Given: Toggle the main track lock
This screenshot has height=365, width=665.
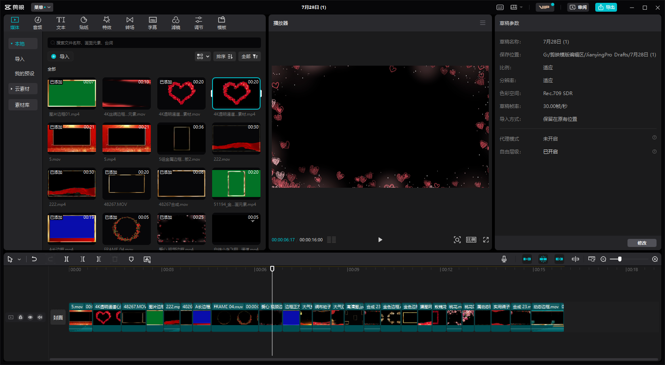Looking at the screenshot, I should click(21, 317).
